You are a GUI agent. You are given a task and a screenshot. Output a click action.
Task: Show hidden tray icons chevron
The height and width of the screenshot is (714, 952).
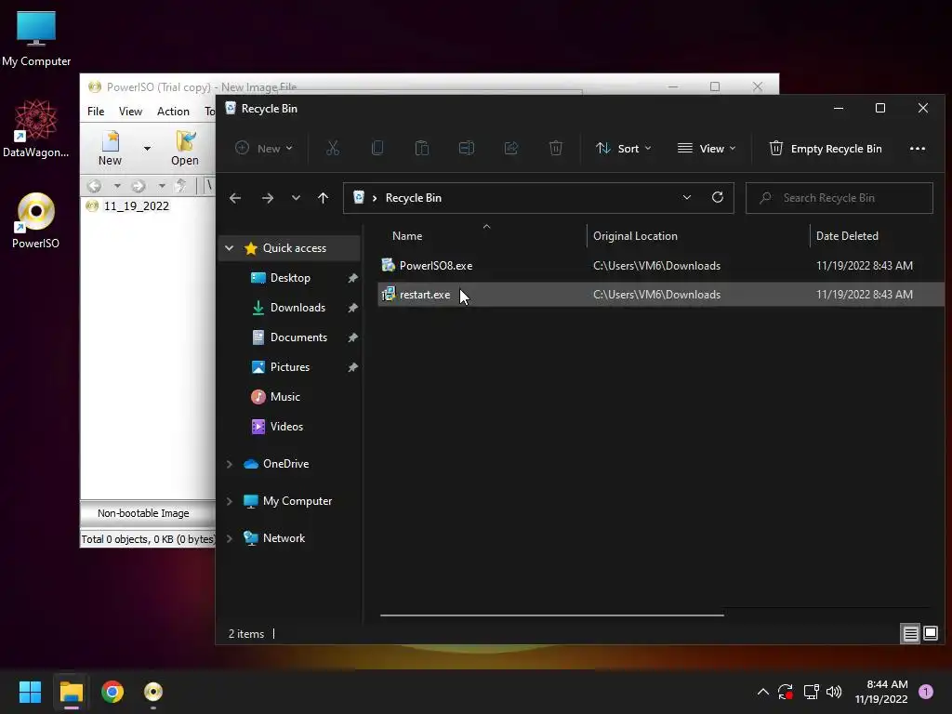coord(763,692)
